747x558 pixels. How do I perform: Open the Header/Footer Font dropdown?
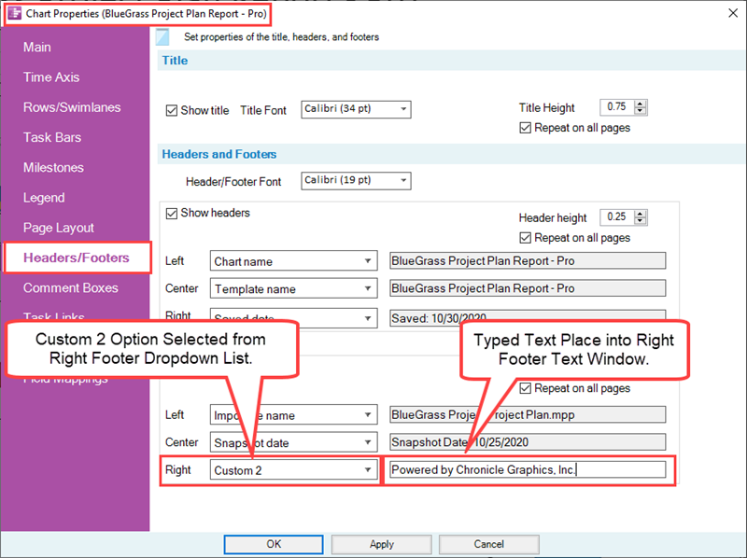[356, 180]
